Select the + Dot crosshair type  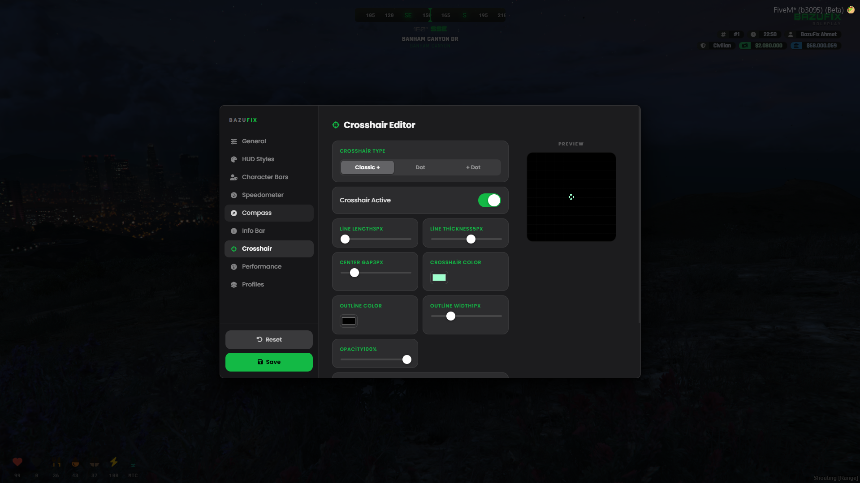(x=473, y=167)
